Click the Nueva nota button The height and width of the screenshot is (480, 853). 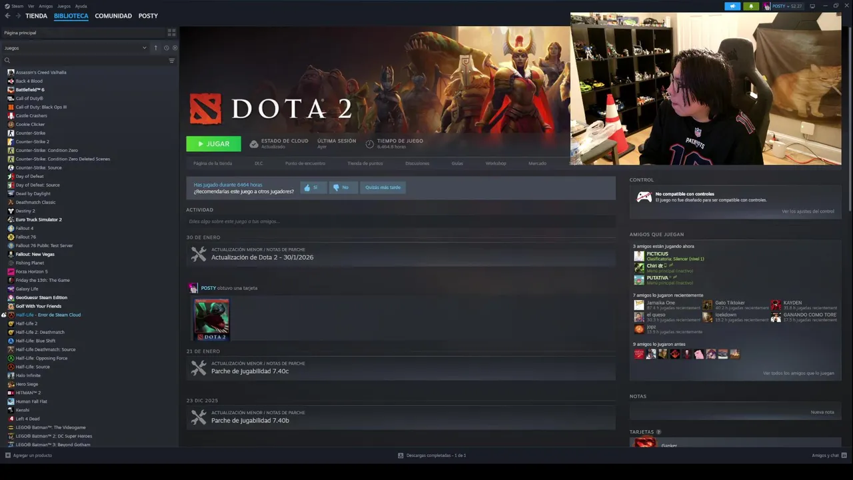pos(822,412)
